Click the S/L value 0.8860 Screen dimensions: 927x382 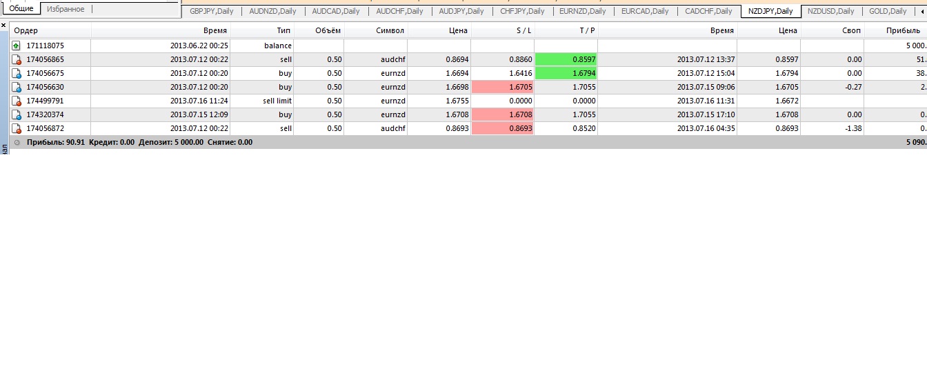coord(521,59)
